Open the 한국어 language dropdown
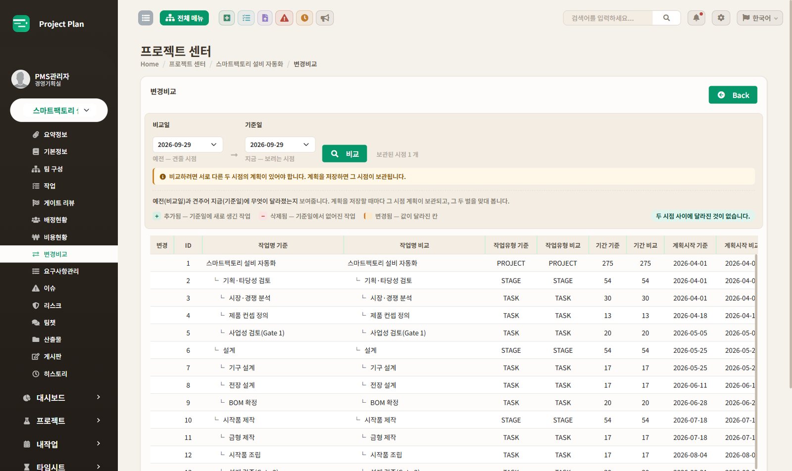 click(x=760, y=18)
